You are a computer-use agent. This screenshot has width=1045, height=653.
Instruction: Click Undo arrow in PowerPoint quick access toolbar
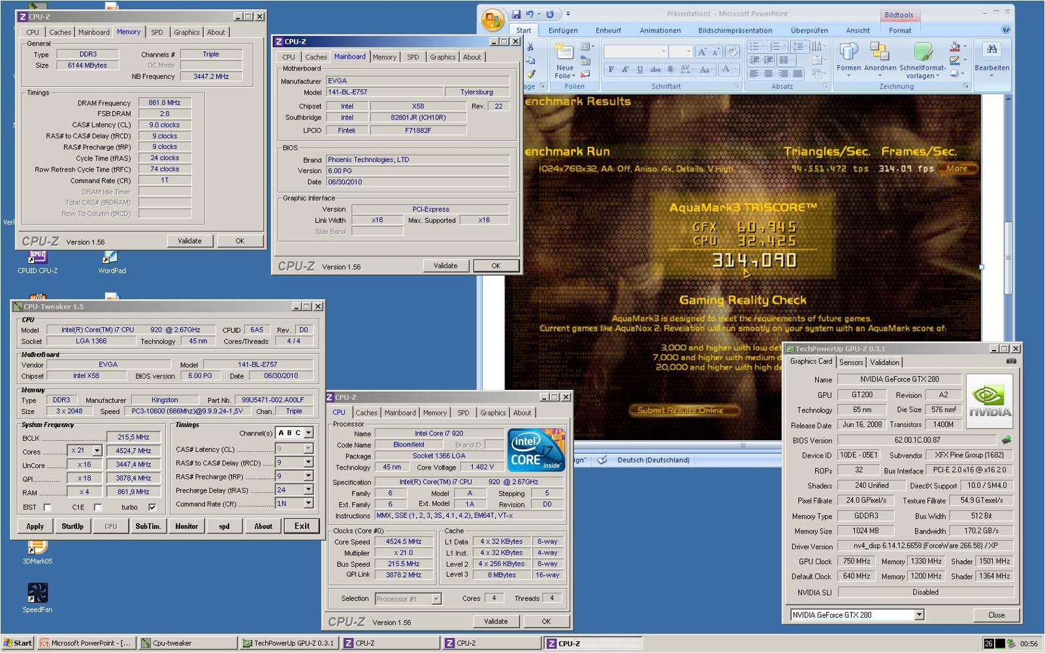click(530, 14)
